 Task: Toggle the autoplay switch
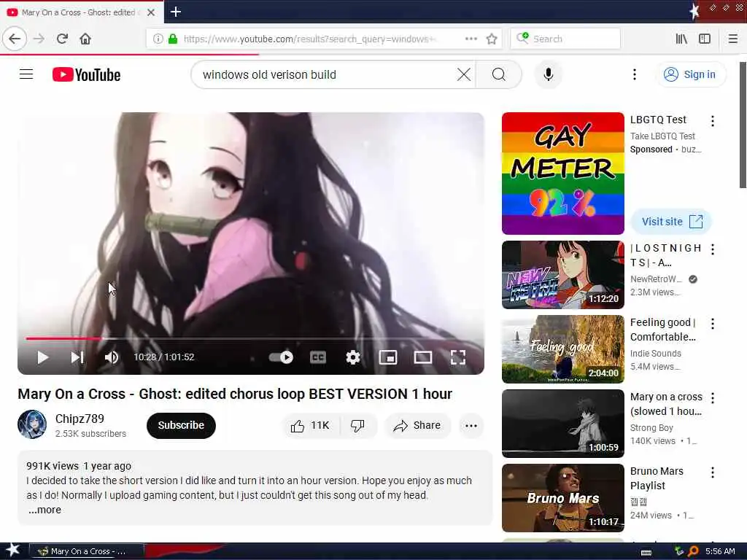(x=281, y=357)
